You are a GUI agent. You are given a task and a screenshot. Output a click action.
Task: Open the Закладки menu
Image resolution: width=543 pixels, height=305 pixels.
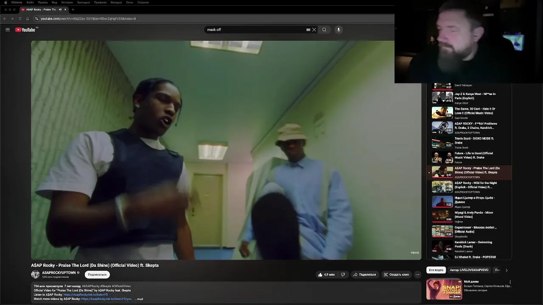coord(84,3)
